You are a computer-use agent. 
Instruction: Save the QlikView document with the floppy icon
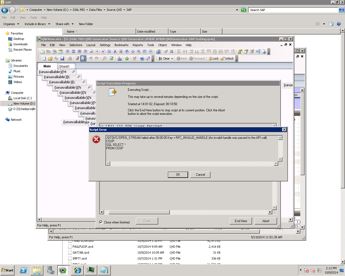[x=62, y=58]
